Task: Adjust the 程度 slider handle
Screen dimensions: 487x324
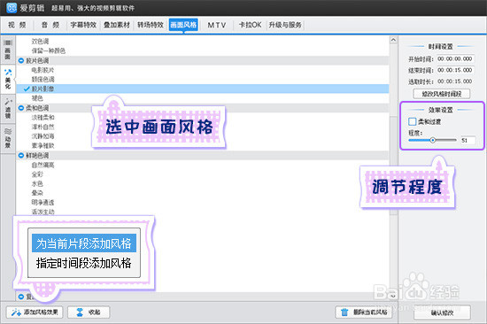Action: 433,141
